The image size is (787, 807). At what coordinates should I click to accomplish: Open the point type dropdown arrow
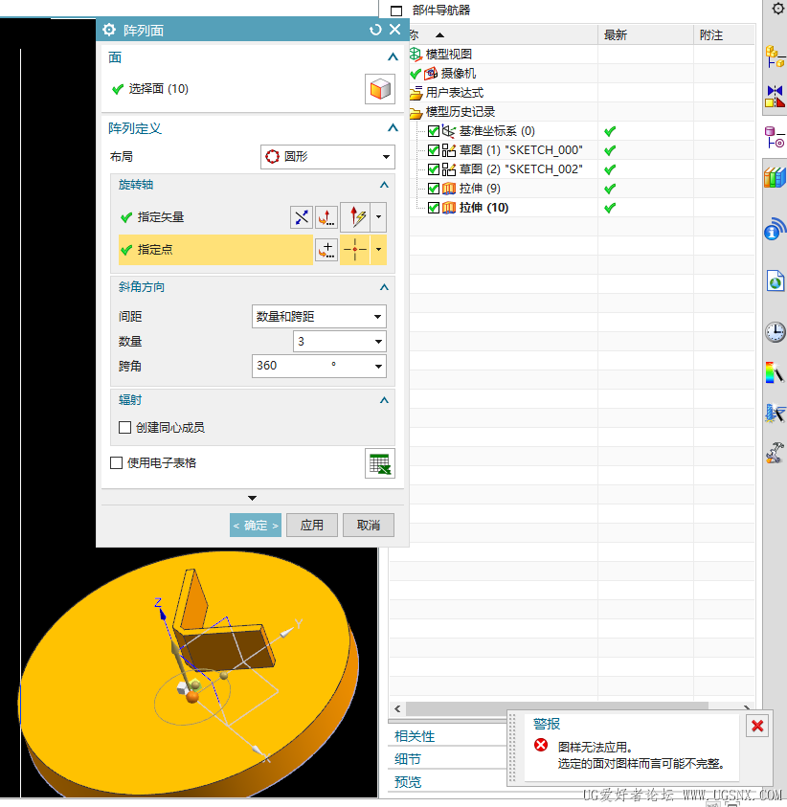tap(379, 250)
